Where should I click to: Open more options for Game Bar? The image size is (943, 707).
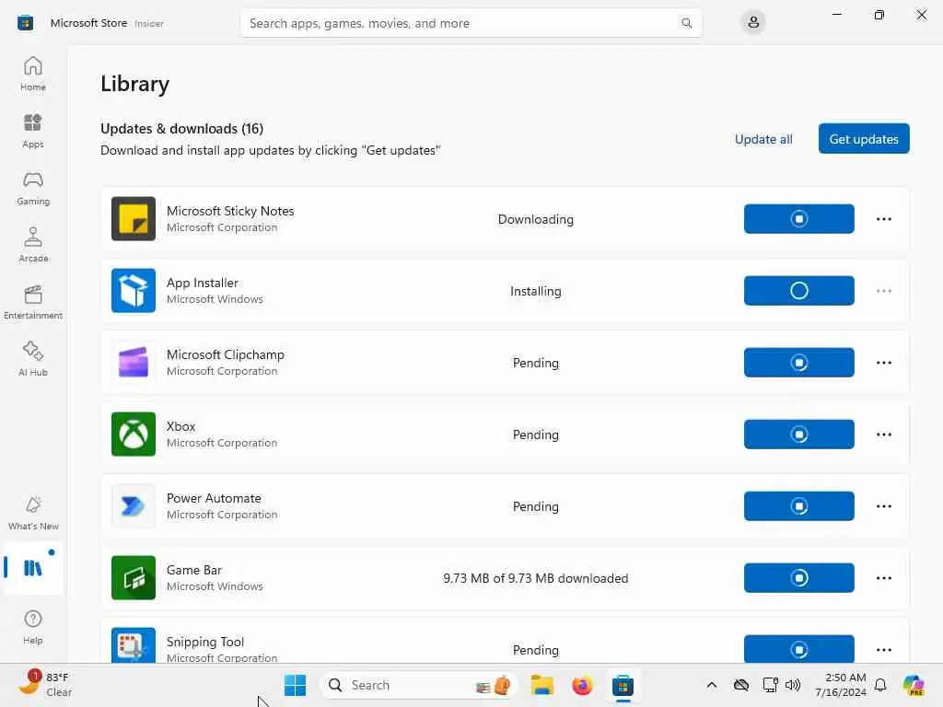(x=883, y=578)
